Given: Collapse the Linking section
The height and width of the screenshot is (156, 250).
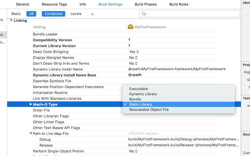Looking at the screenshot, I should coord(11,20).
